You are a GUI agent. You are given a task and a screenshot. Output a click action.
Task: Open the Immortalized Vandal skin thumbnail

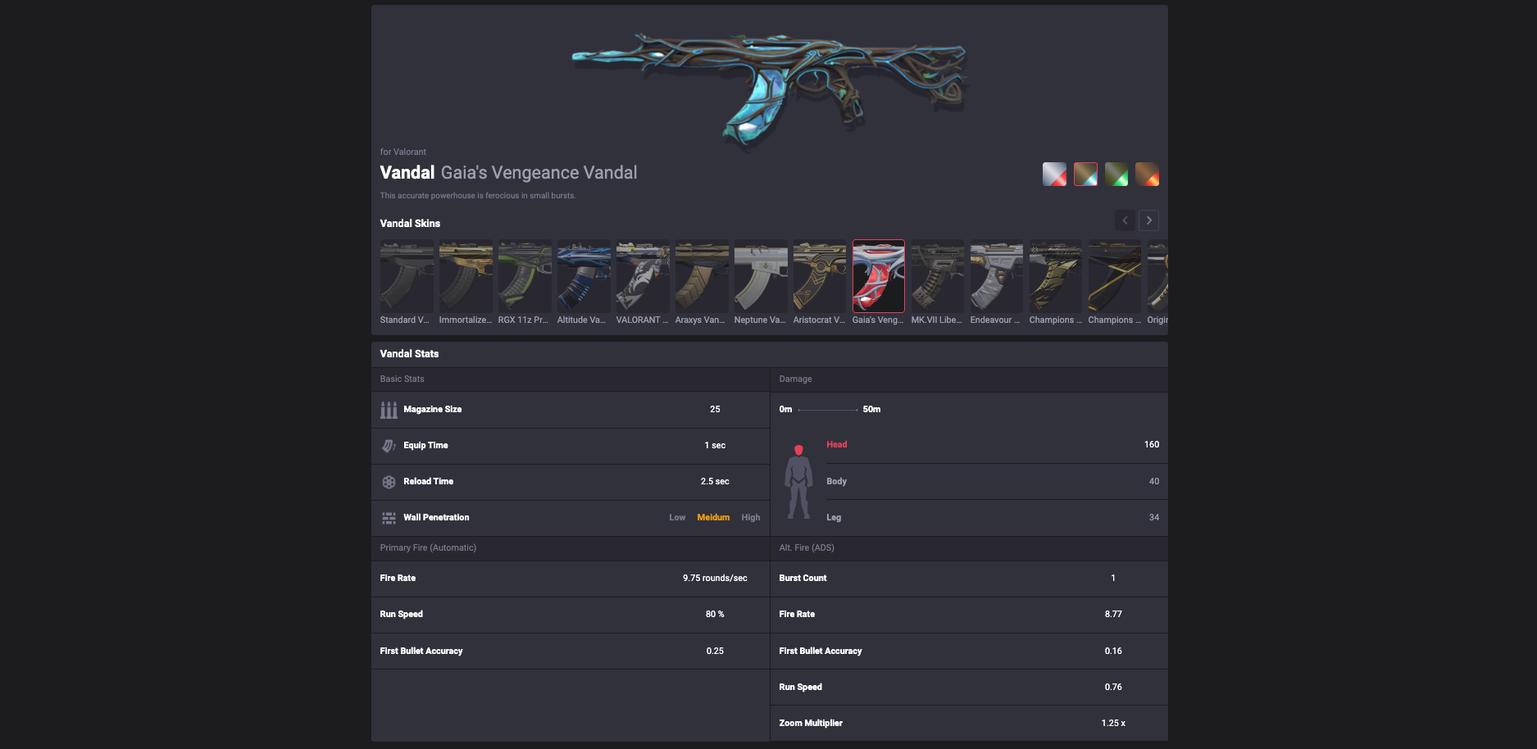466,276
